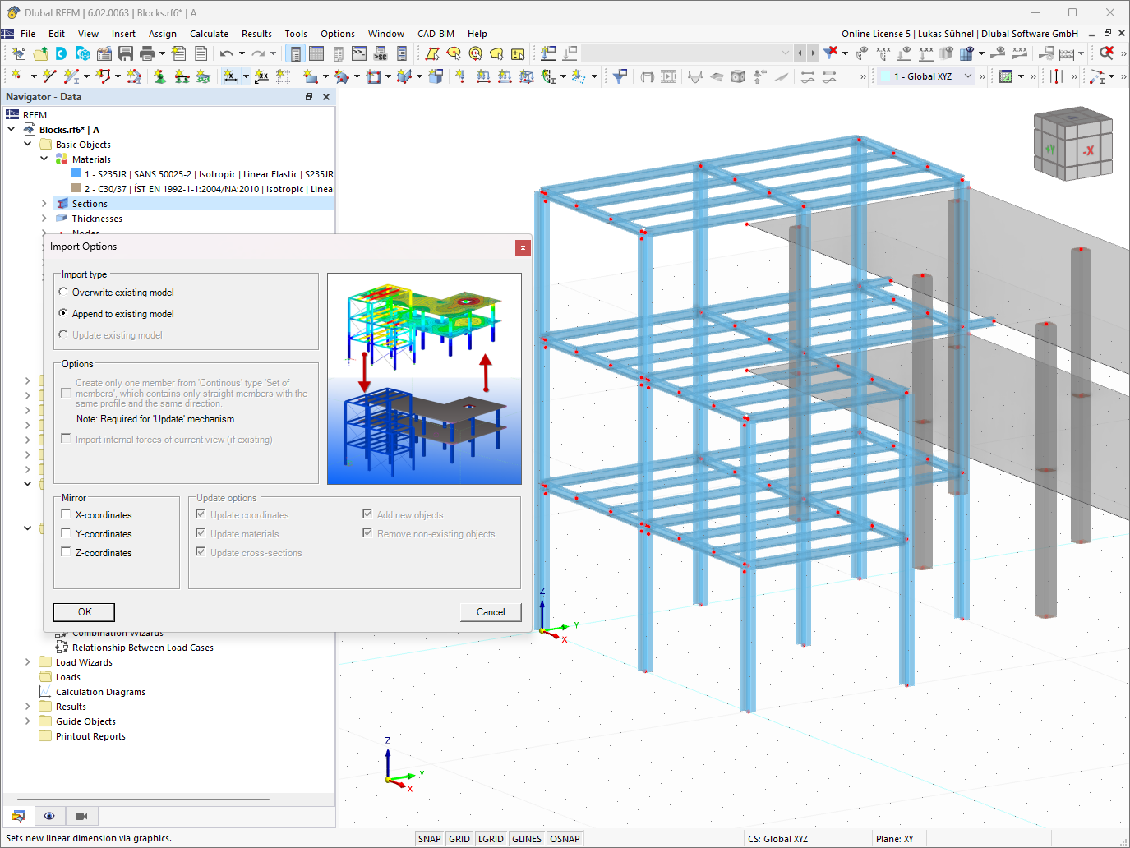1130x848 pixels.
Task: Confirm import with OK button
Action: point(84,612)
